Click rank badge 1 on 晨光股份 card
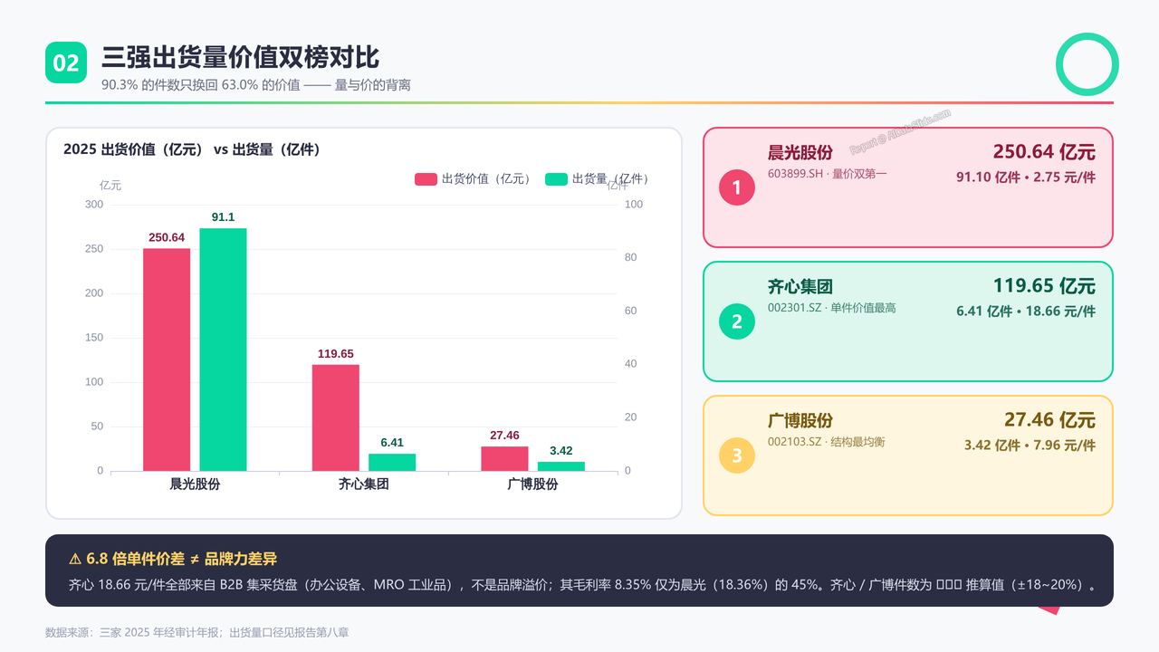1159x652 pixels. click(x=737, y=187)
